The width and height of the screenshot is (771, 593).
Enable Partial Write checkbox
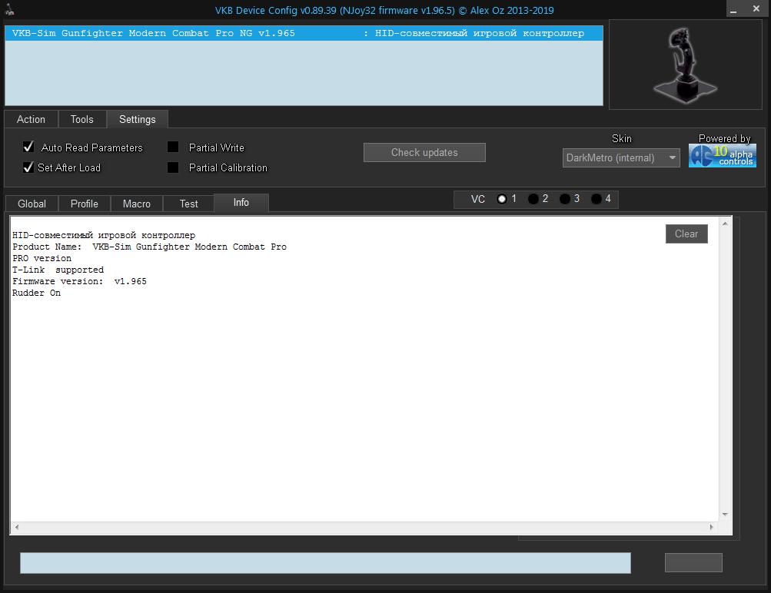tap(173, 147)
